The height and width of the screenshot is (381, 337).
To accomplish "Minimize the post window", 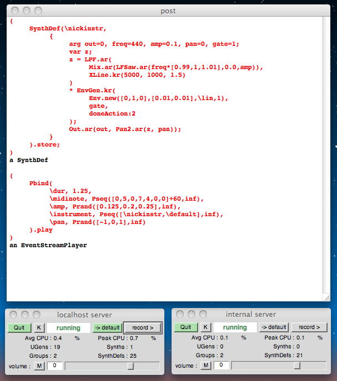I will [x=27, y=11].
